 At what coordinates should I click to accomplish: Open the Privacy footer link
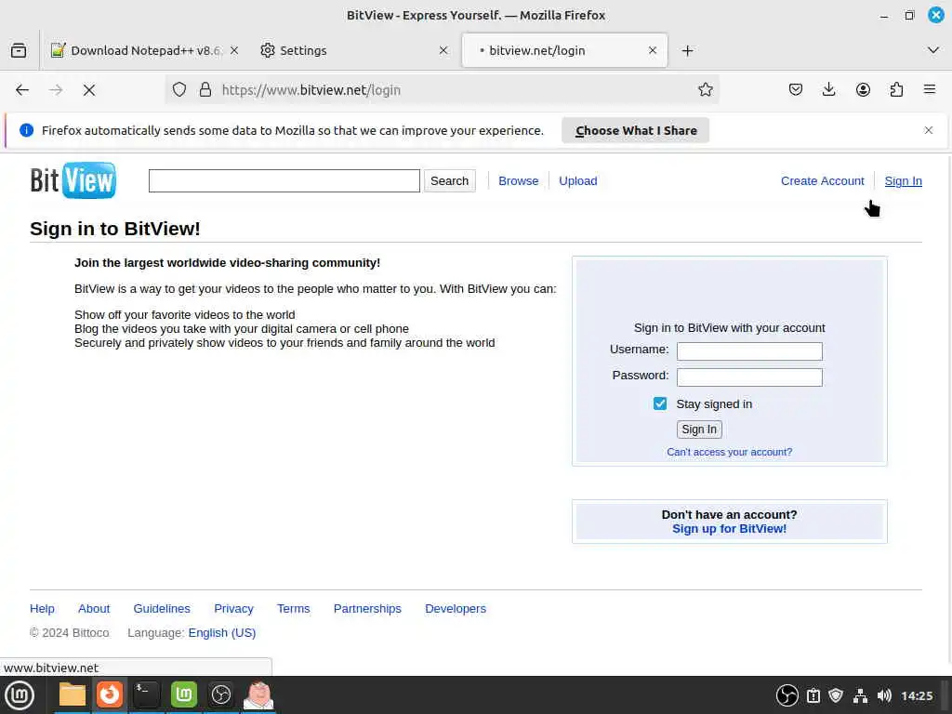[x=233, y=608]
